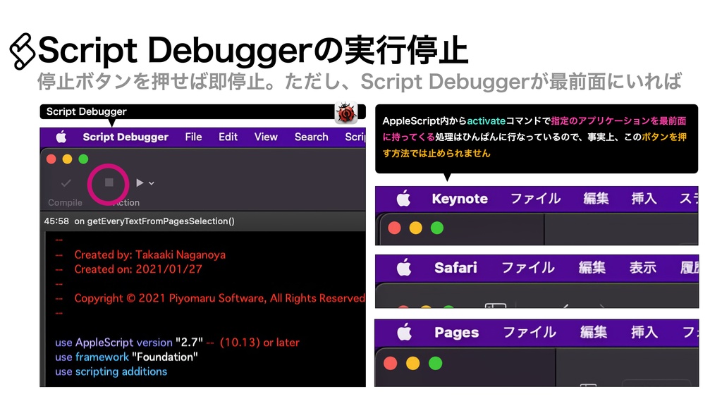Screen dimensions: 722x406
Task: Open the Edit menu in Script Debugger
Action: (x=228, y=136)
